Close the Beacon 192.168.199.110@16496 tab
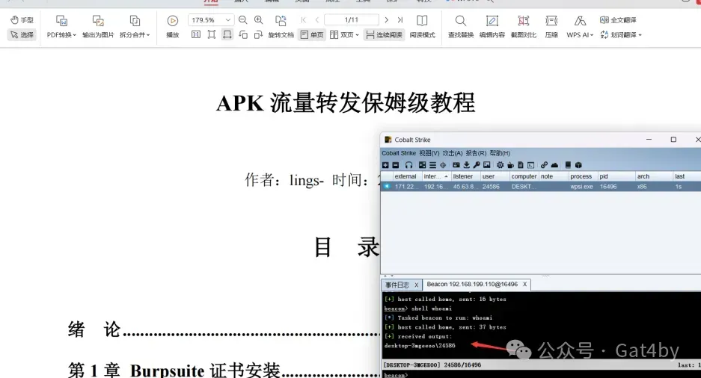Viewport: 701px width, 378px height. tap(525, 285)
